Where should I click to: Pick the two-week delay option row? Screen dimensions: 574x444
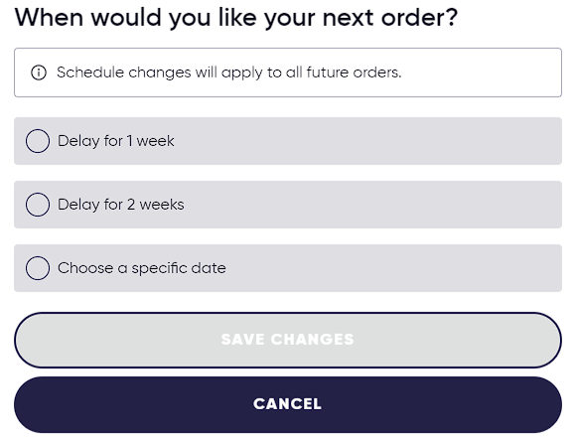(x=288, y=205)
